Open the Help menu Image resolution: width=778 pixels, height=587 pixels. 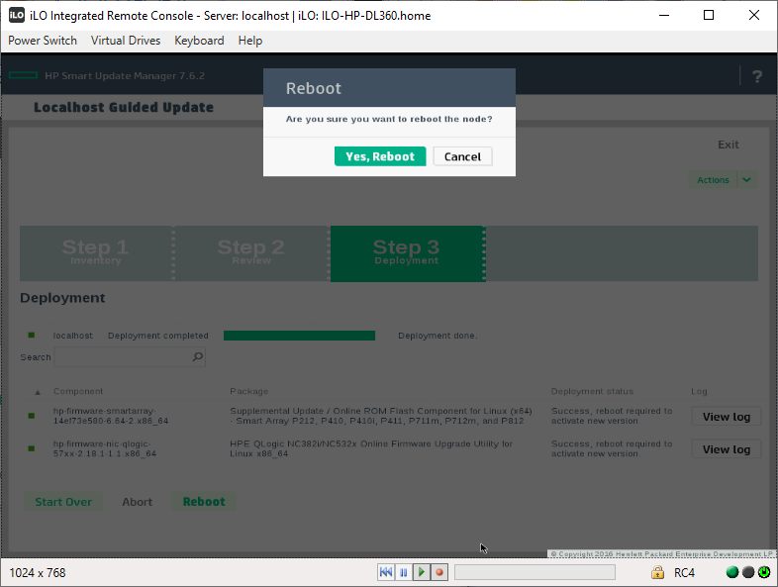coord(250,41)
